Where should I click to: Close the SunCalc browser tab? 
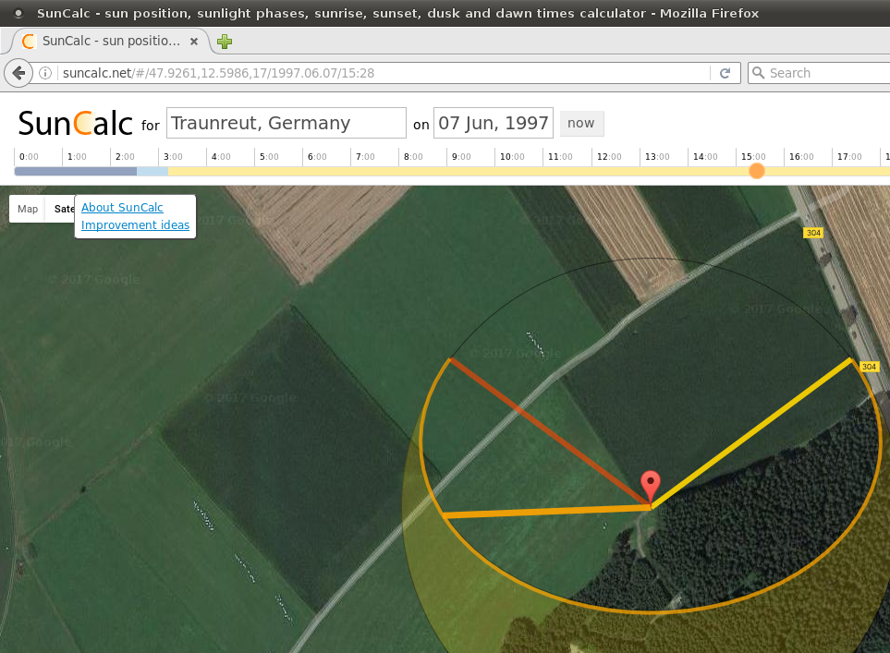(193, 42)
